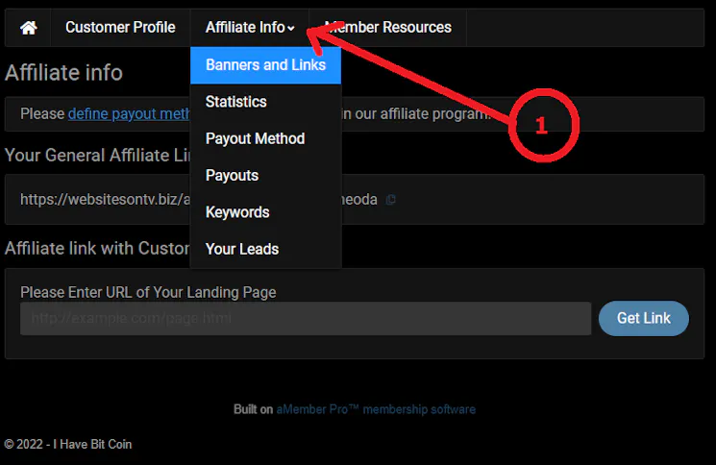Click the Home icon in navigation bar
Viewport: 716px width, 465px height.
point(29,28)
